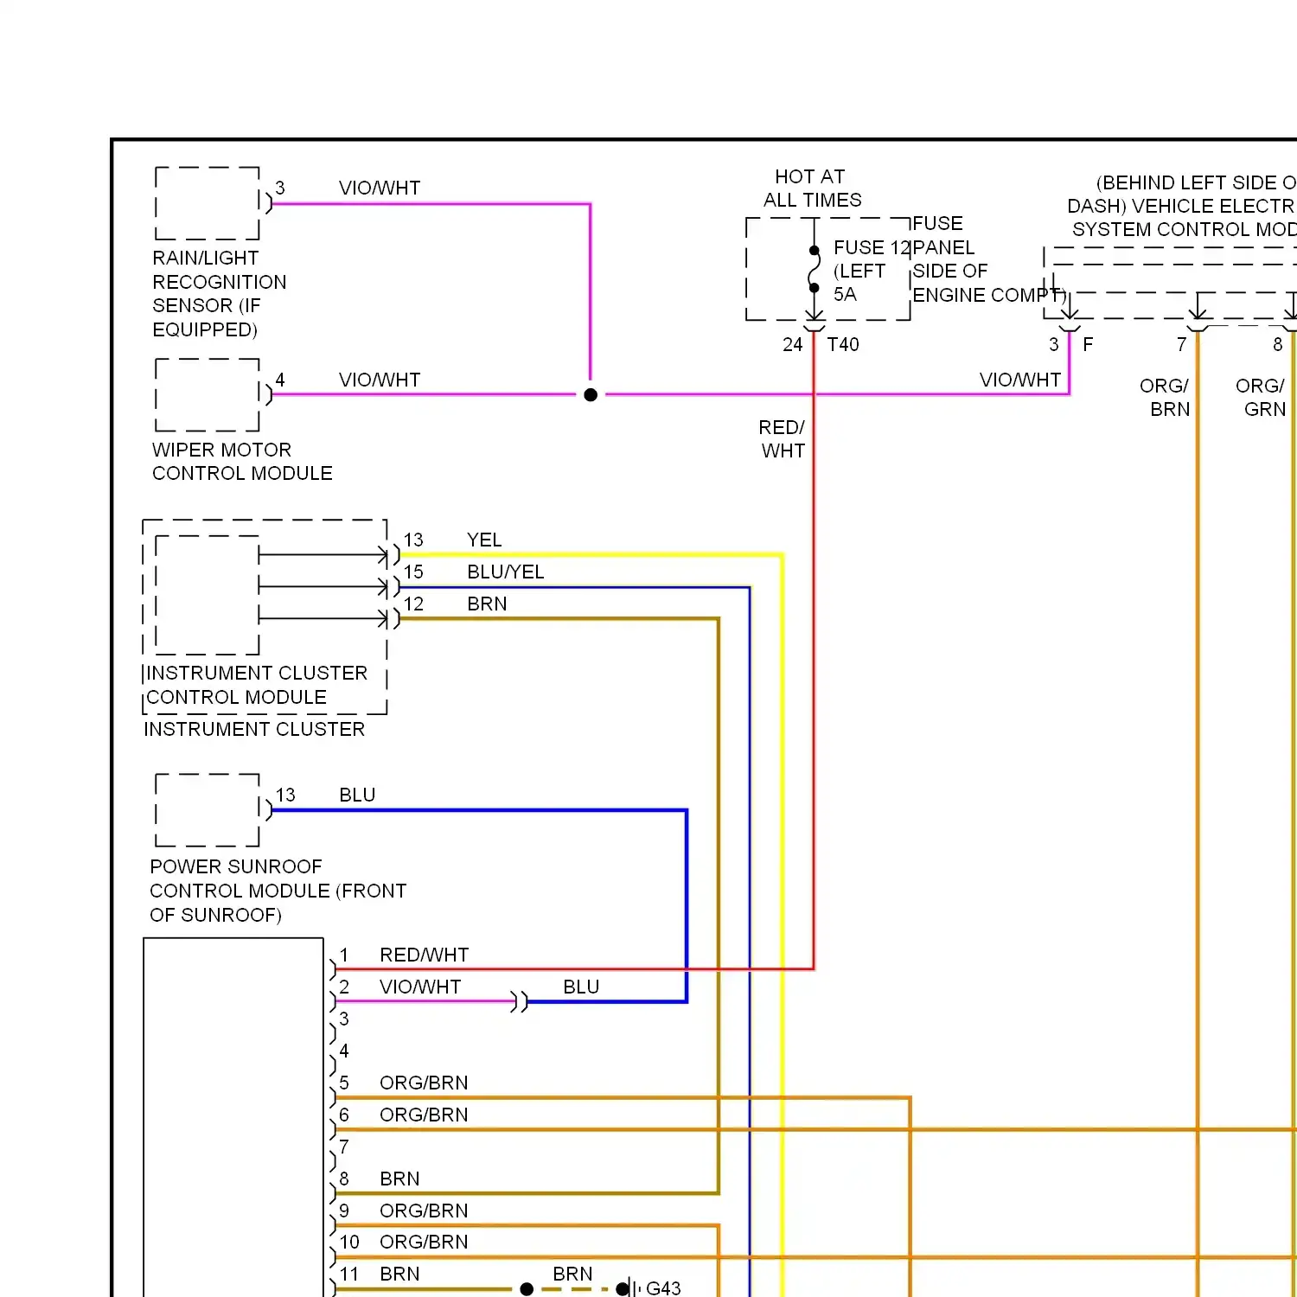Click the VIO/WHT label near connector F
The image size is (1297, 1297).
[1020, 380]
